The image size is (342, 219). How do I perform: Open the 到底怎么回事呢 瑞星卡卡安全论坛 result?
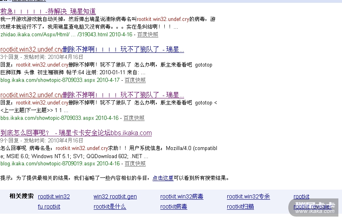[76, 133]
